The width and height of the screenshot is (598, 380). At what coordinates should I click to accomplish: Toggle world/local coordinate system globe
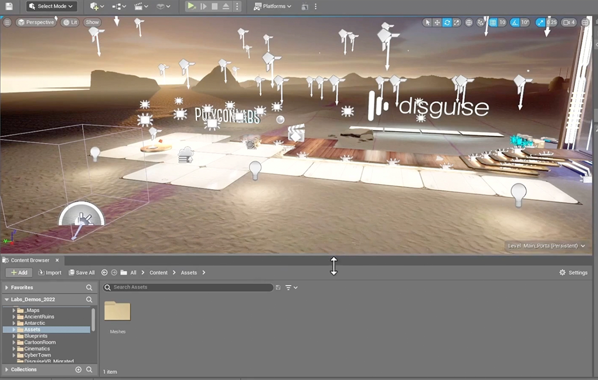(x=468, y=23)
